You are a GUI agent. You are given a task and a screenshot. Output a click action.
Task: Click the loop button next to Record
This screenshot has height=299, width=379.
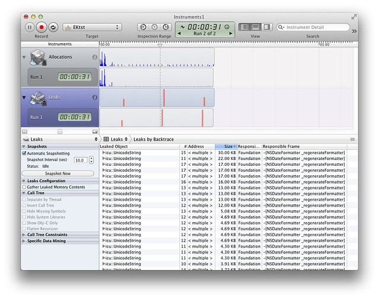(53, 27)
